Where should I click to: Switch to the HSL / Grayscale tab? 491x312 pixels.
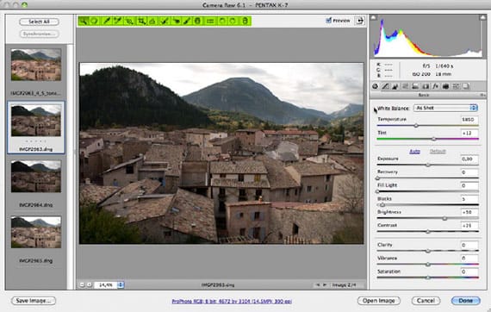(x=405, y=86)
